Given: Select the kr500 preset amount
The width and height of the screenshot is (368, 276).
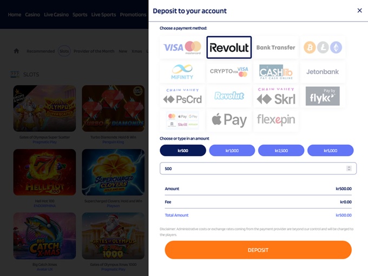Looking at the screenshot, I should point(183,150).
